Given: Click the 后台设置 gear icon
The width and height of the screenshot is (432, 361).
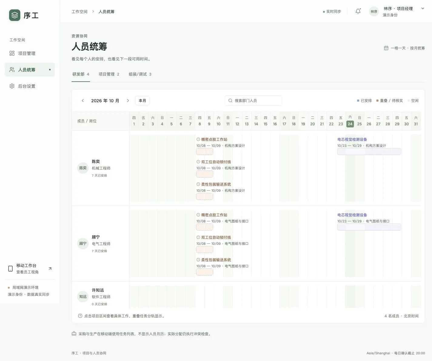Looking at the screenshot, I should pos(12,86).
